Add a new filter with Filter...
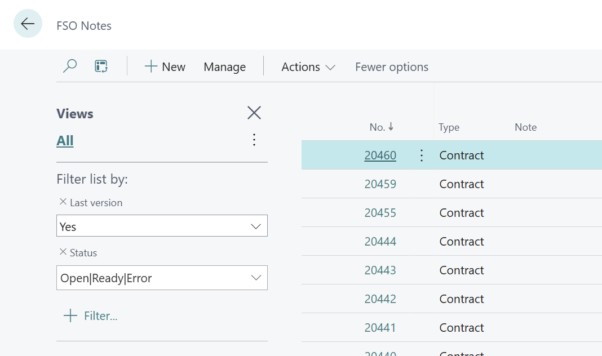 pyautogui.click(x=91, y=316)
